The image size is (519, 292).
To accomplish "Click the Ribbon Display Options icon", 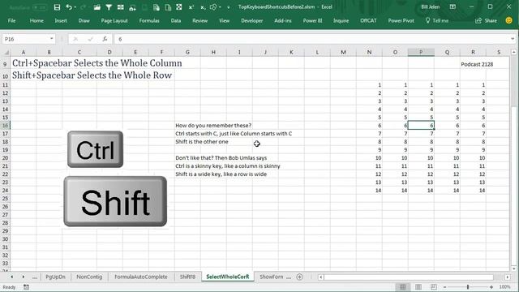I will pos(453,7).
